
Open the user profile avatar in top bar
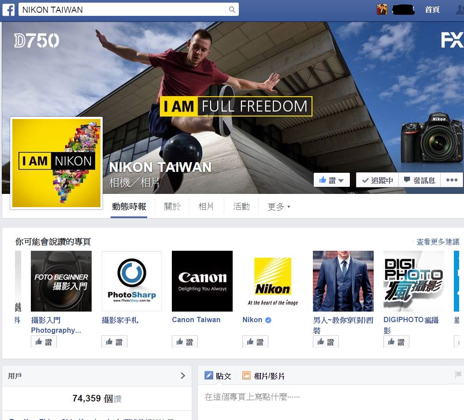(382, 9)
